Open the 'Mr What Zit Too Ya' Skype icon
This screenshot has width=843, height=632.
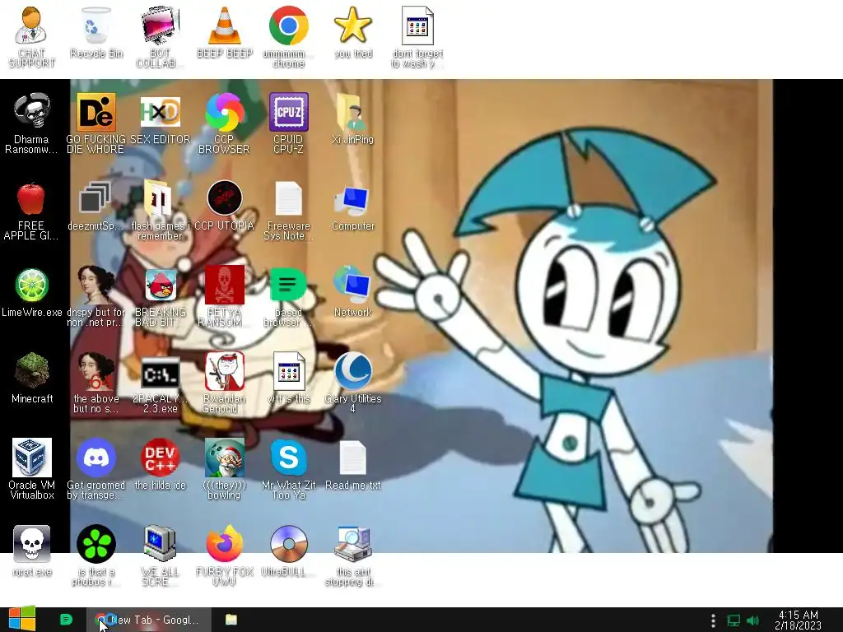pos(289,470)
